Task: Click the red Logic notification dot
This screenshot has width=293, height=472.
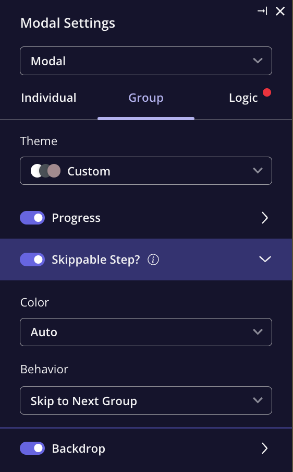Action: click(267, 92)
